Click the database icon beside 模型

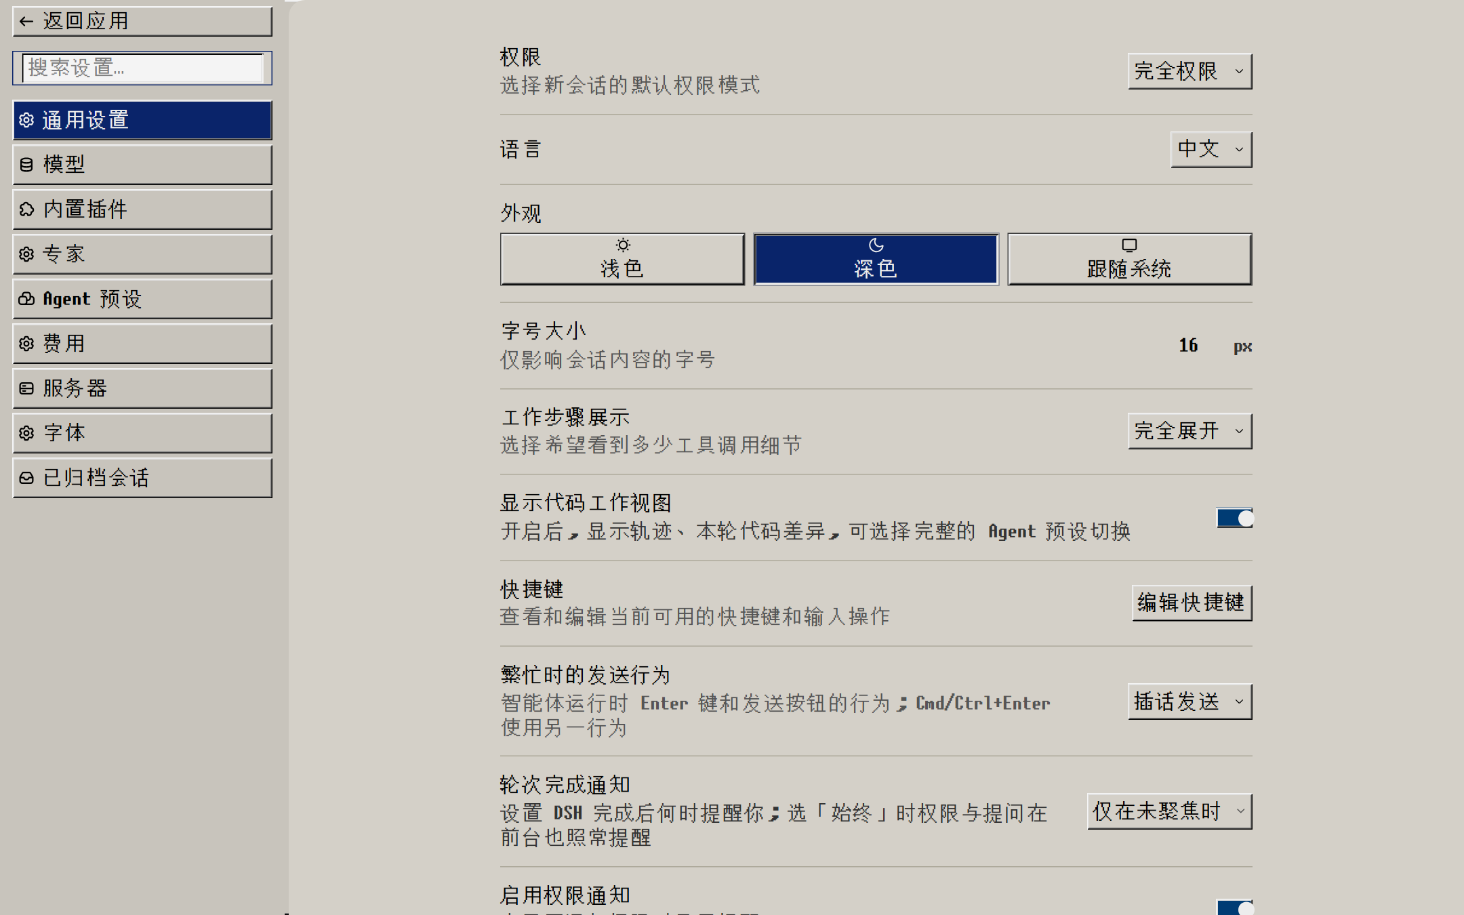click(26, 165)
